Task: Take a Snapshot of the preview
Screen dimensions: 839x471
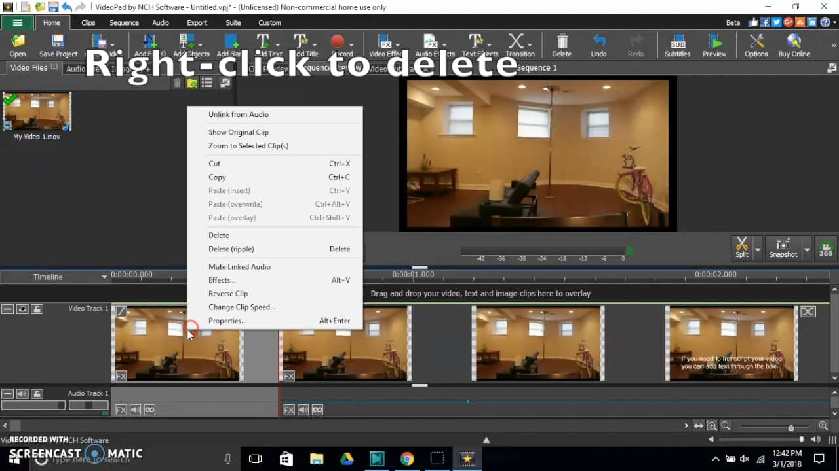Action: click(x=783, y=248)
